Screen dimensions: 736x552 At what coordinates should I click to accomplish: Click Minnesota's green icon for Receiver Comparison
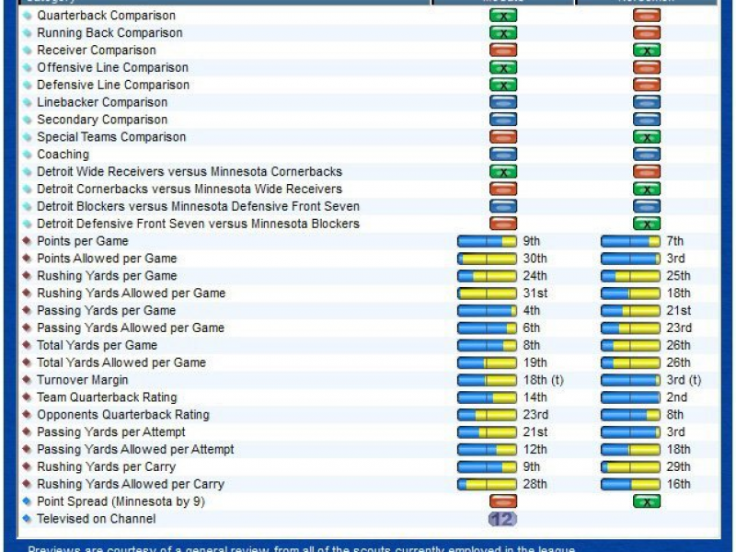647,51
